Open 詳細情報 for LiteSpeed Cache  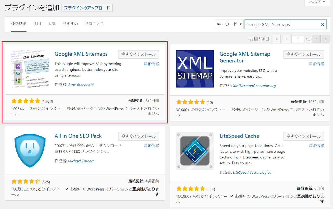pos(316,146)
